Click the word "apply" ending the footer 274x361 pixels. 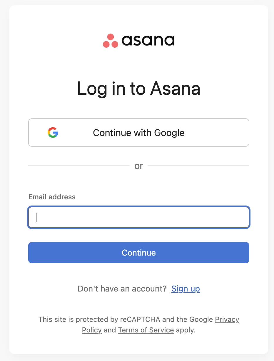(185, 330)
